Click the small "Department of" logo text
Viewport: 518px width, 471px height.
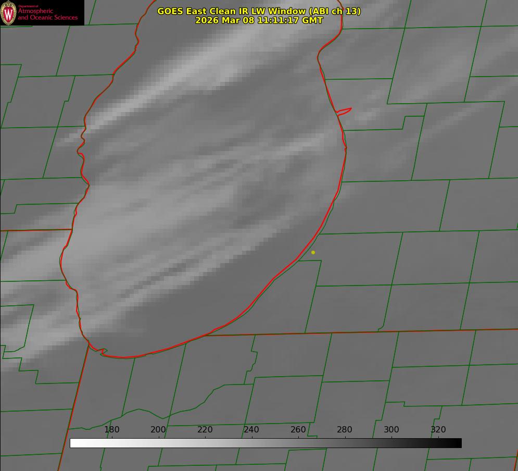click(x=28, y=6)
